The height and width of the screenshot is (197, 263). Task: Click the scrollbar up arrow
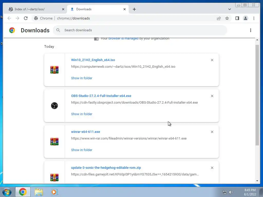[257, 40]
